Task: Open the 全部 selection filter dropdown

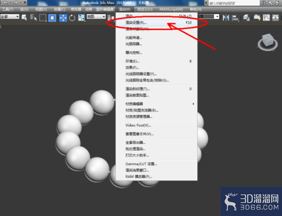Action: tap(9, 17)
